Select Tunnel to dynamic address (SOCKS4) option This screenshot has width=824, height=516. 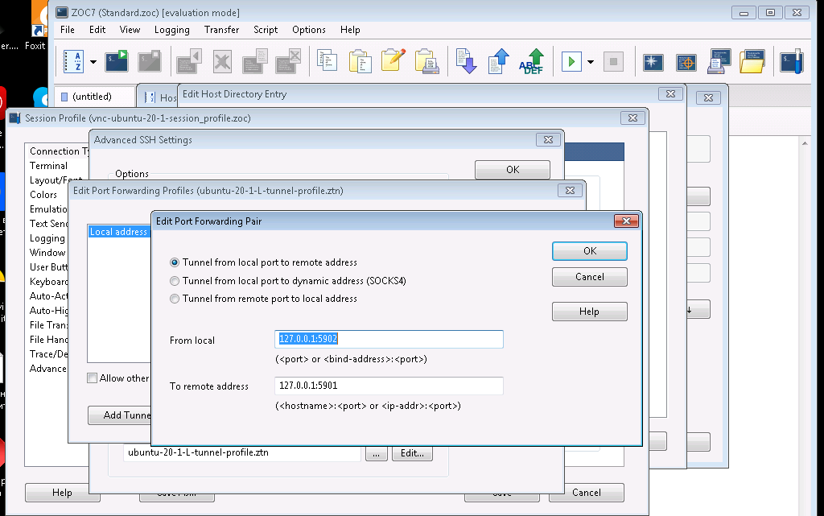(175, 281)
